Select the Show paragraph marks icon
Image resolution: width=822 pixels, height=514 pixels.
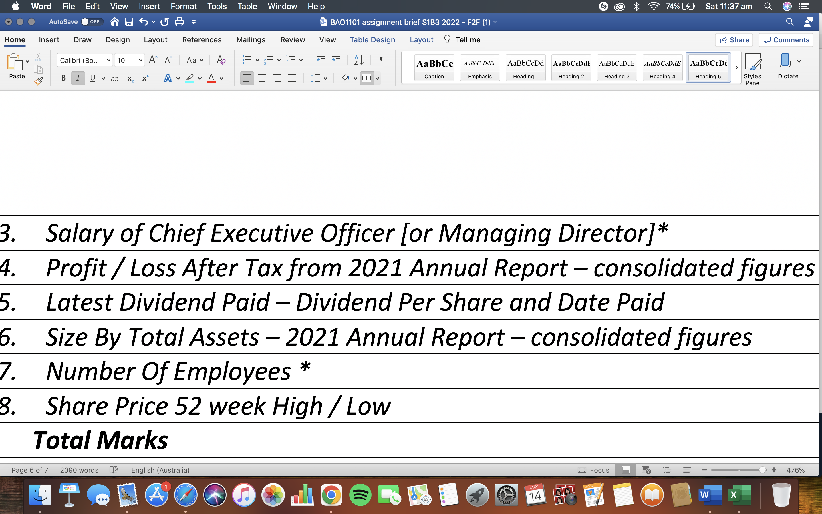[x=382, y=60]
